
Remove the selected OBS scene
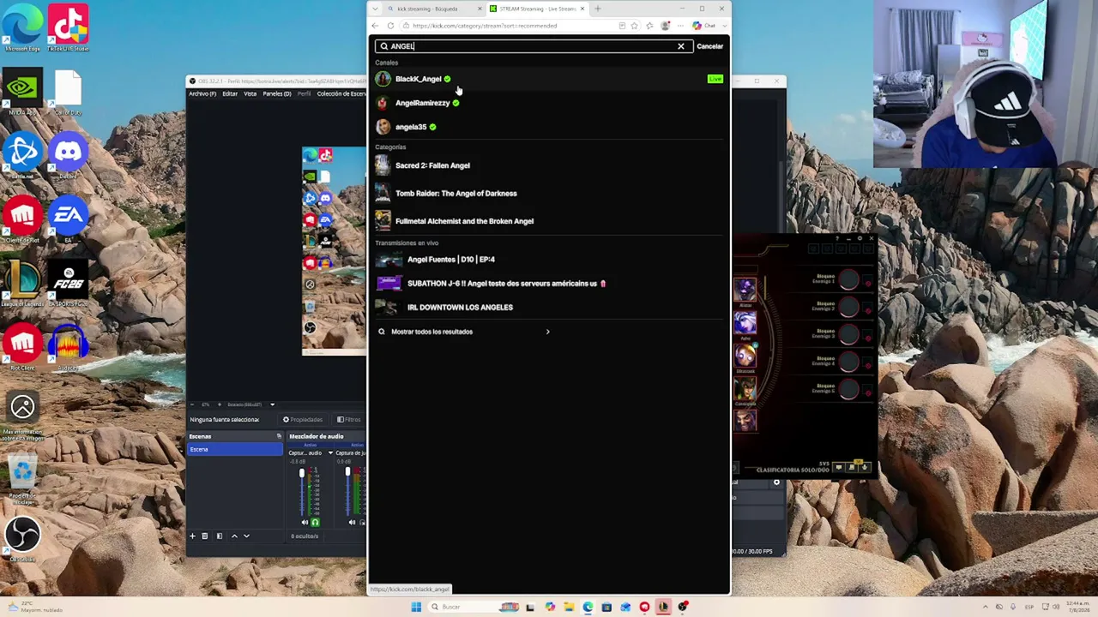pyautogui.click(x=204, y=536)
